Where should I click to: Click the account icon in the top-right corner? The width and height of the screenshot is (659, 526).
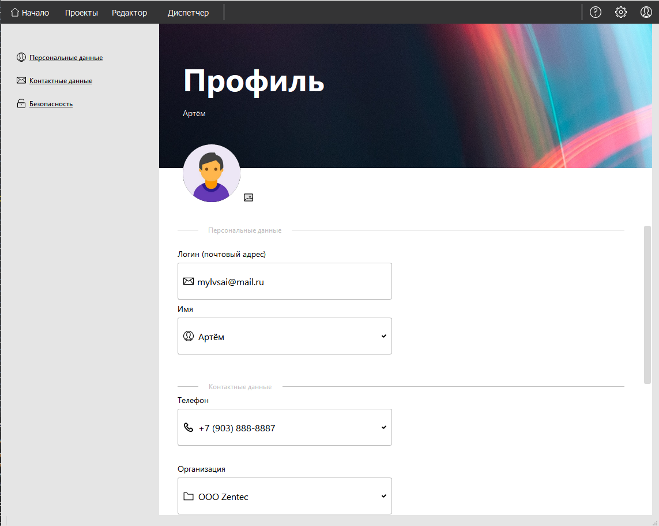[646, 12]
